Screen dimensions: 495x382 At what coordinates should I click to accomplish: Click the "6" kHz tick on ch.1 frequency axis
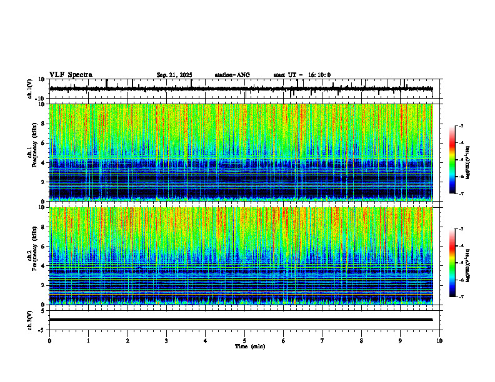tap(44, 143)
